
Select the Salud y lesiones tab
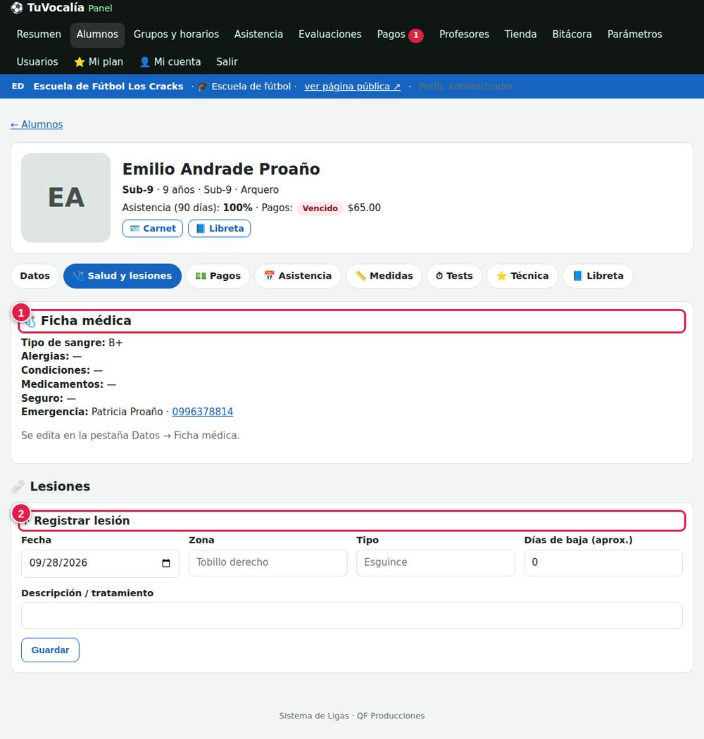click(x=122, y=276)
